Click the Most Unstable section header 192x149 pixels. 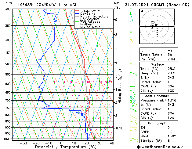[157, 96]
